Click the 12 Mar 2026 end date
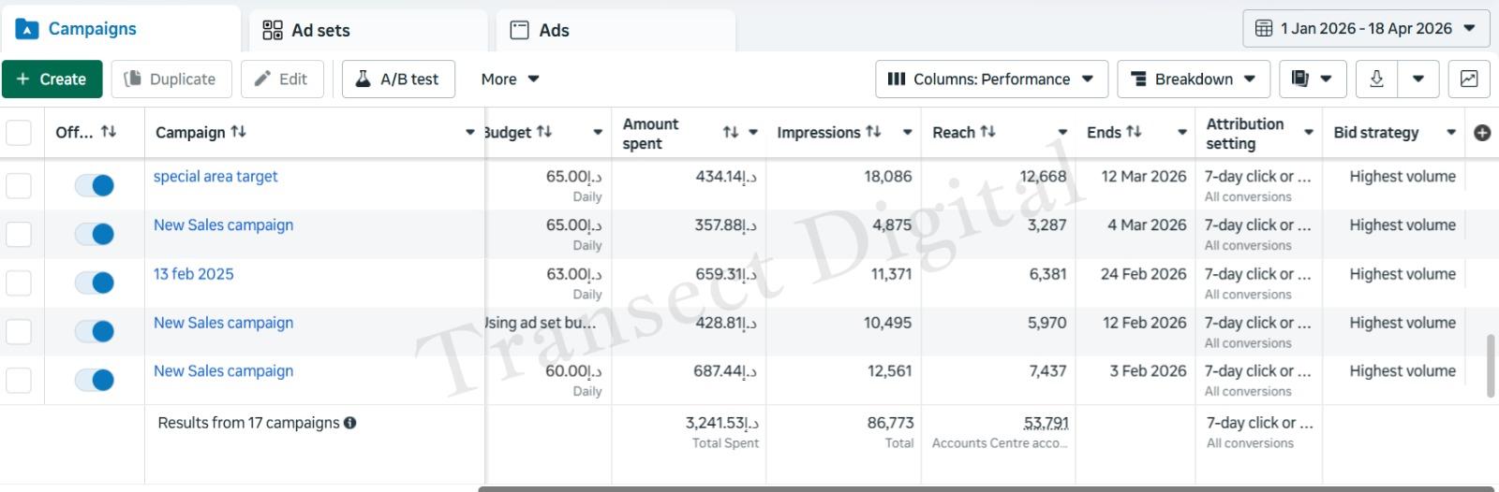The height and width of the screenshot is (492, 1499). [1144, 177]
